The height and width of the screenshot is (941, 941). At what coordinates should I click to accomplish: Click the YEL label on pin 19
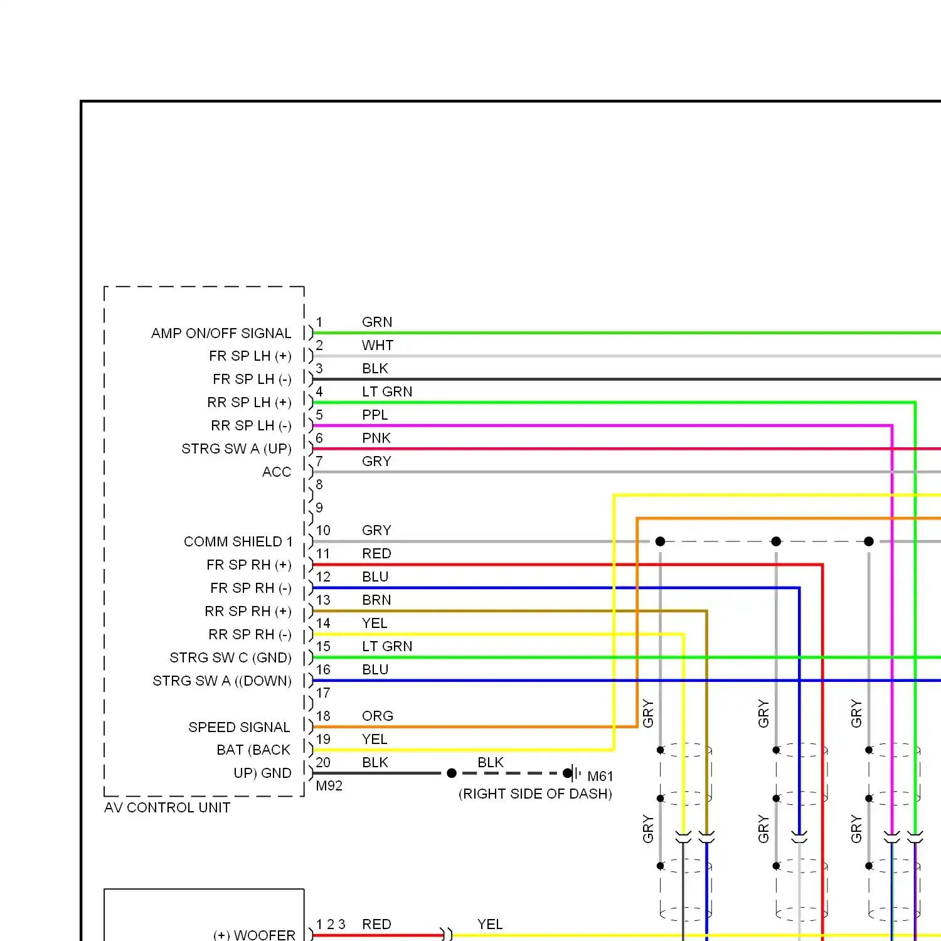[375, 739]
